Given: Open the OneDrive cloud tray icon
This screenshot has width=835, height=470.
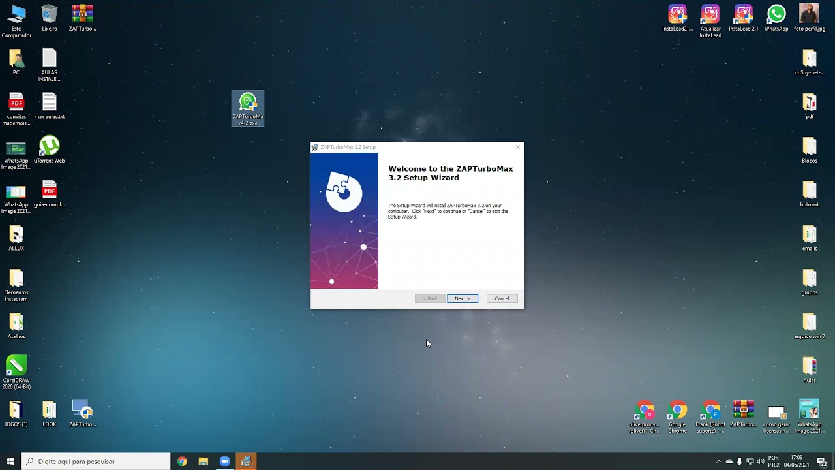Looking at the screenshot, I should coord(729,462).
